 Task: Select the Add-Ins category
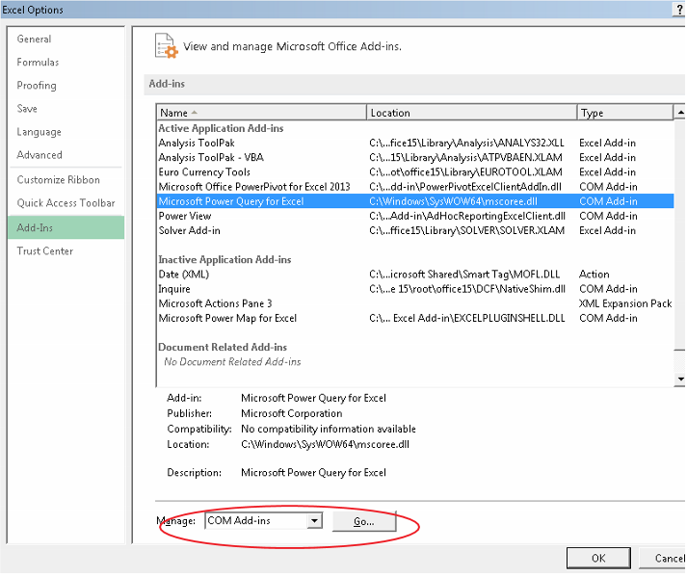tap(66, 227)
